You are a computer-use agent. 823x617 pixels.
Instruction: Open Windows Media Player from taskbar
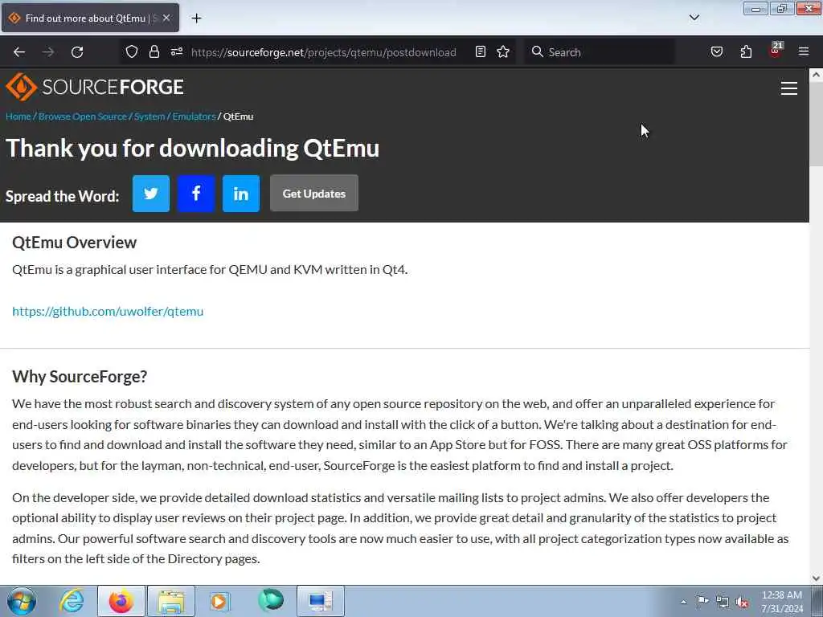click(220, 601)
